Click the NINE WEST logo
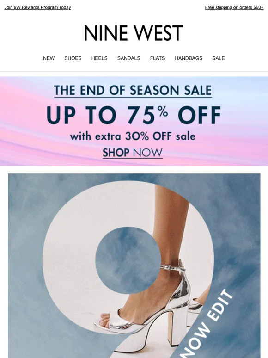 tap(134, 33)
